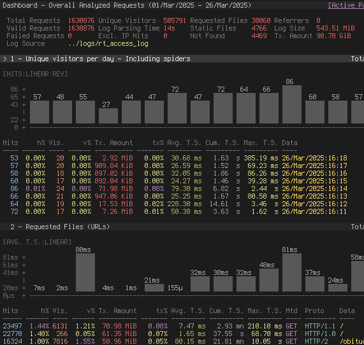Click the visitors chart bar labeled 66

(269, 108)
